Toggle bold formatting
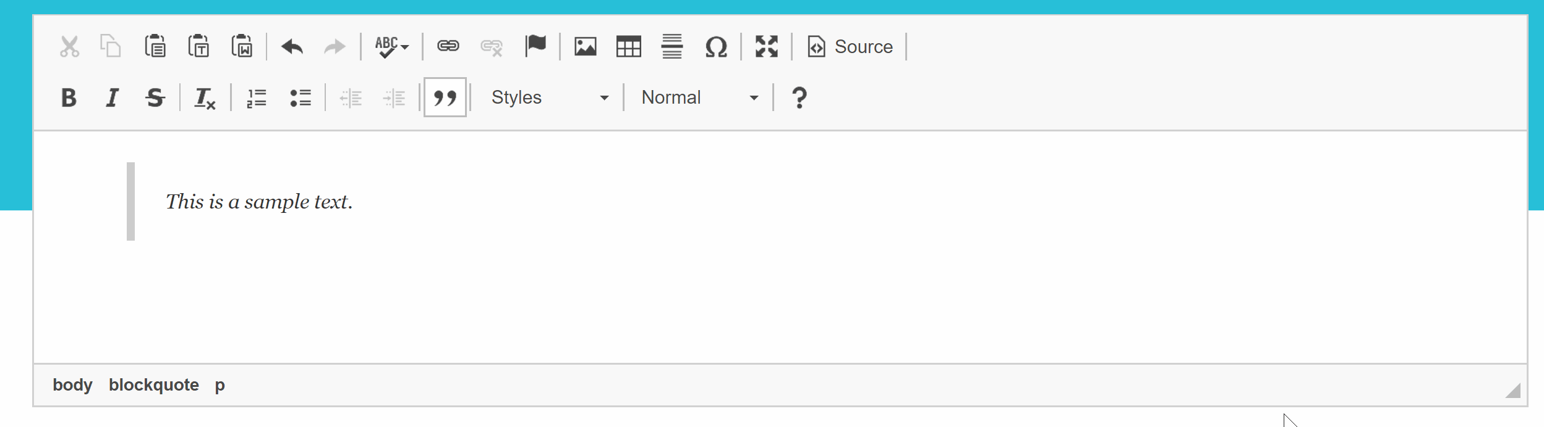The image size is (1544, 427). [69, 97]
